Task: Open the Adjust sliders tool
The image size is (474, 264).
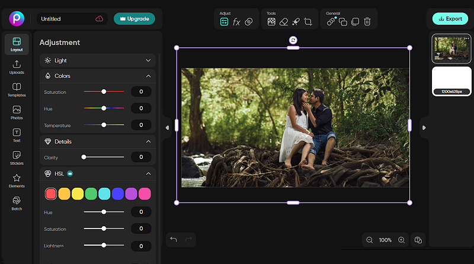Action: point(224,22)
